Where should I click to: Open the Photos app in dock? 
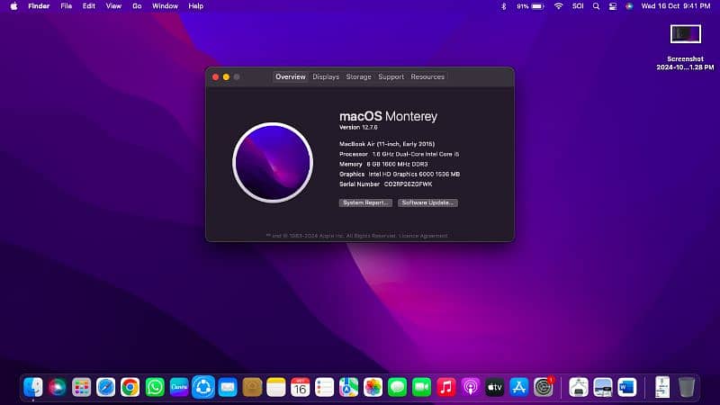(373, 387)
